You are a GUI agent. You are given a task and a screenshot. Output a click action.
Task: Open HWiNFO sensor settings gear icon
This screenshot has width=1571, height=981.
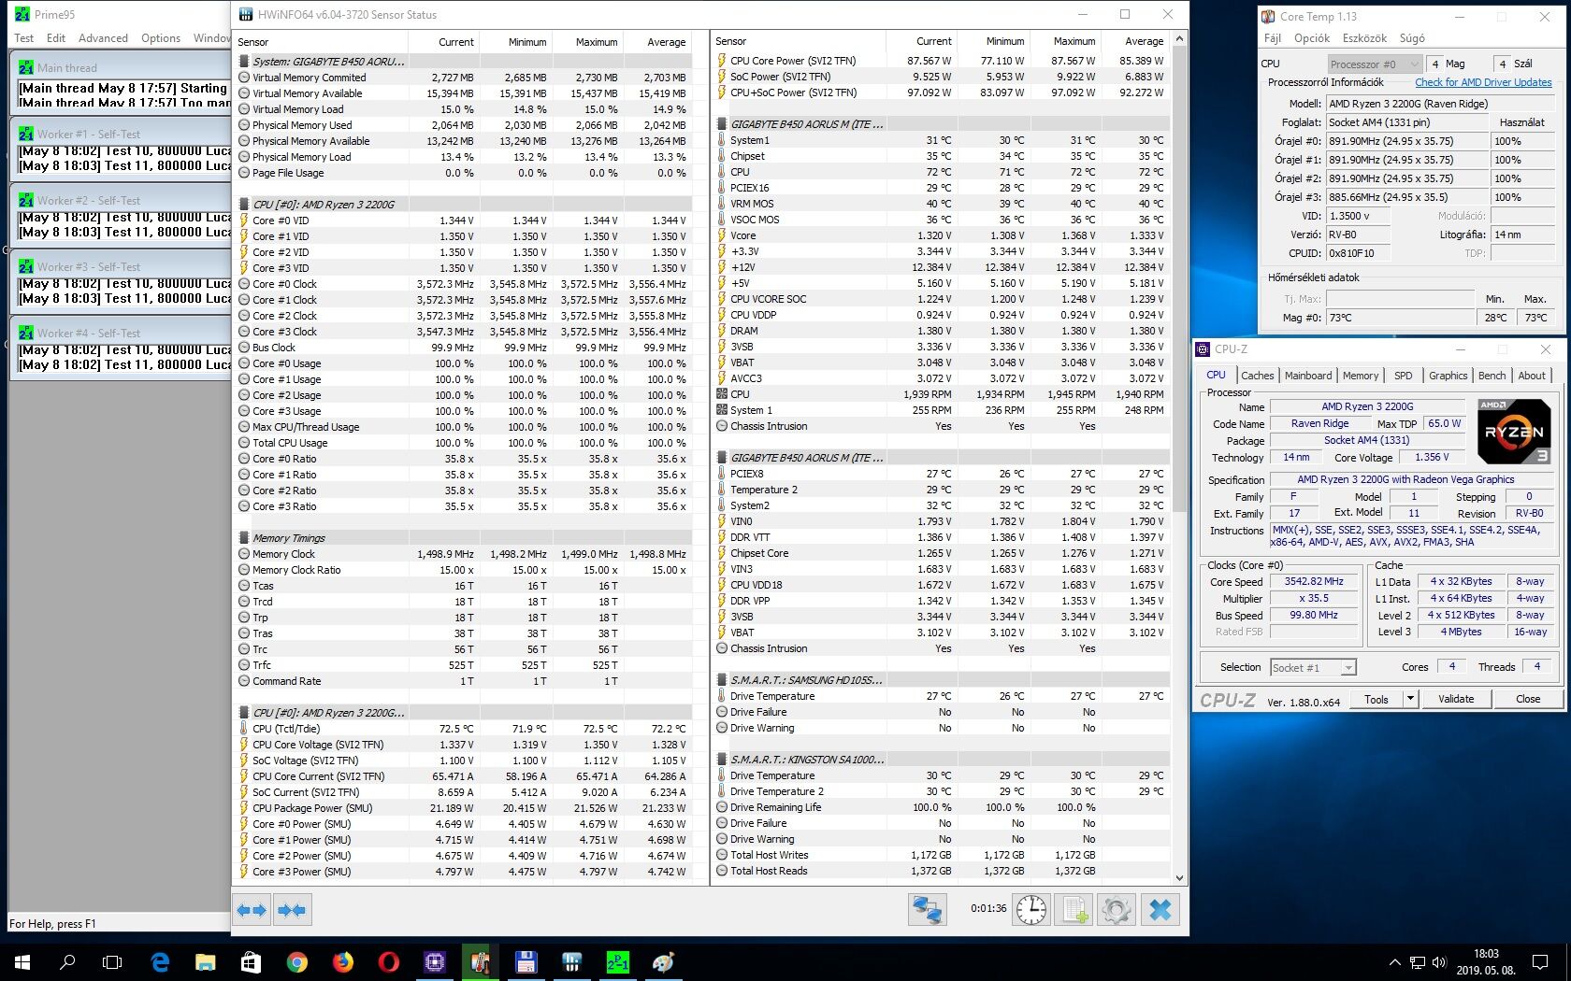(1117, 909)
